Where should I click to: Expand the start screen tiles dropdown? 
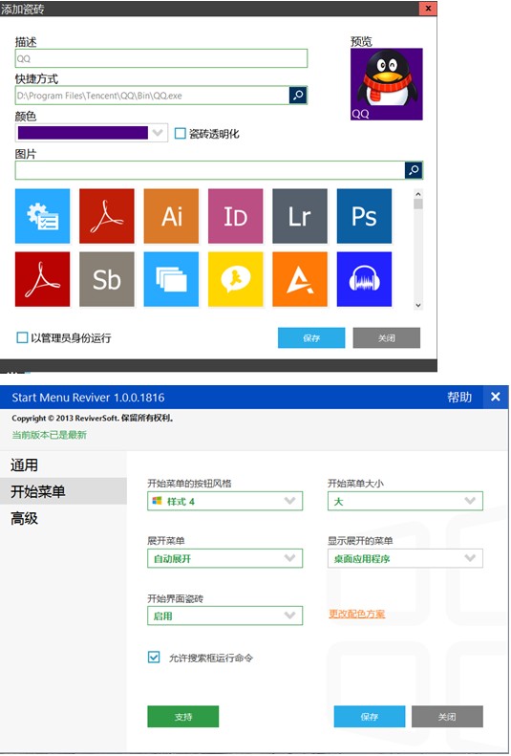click(x=224, y=616)
